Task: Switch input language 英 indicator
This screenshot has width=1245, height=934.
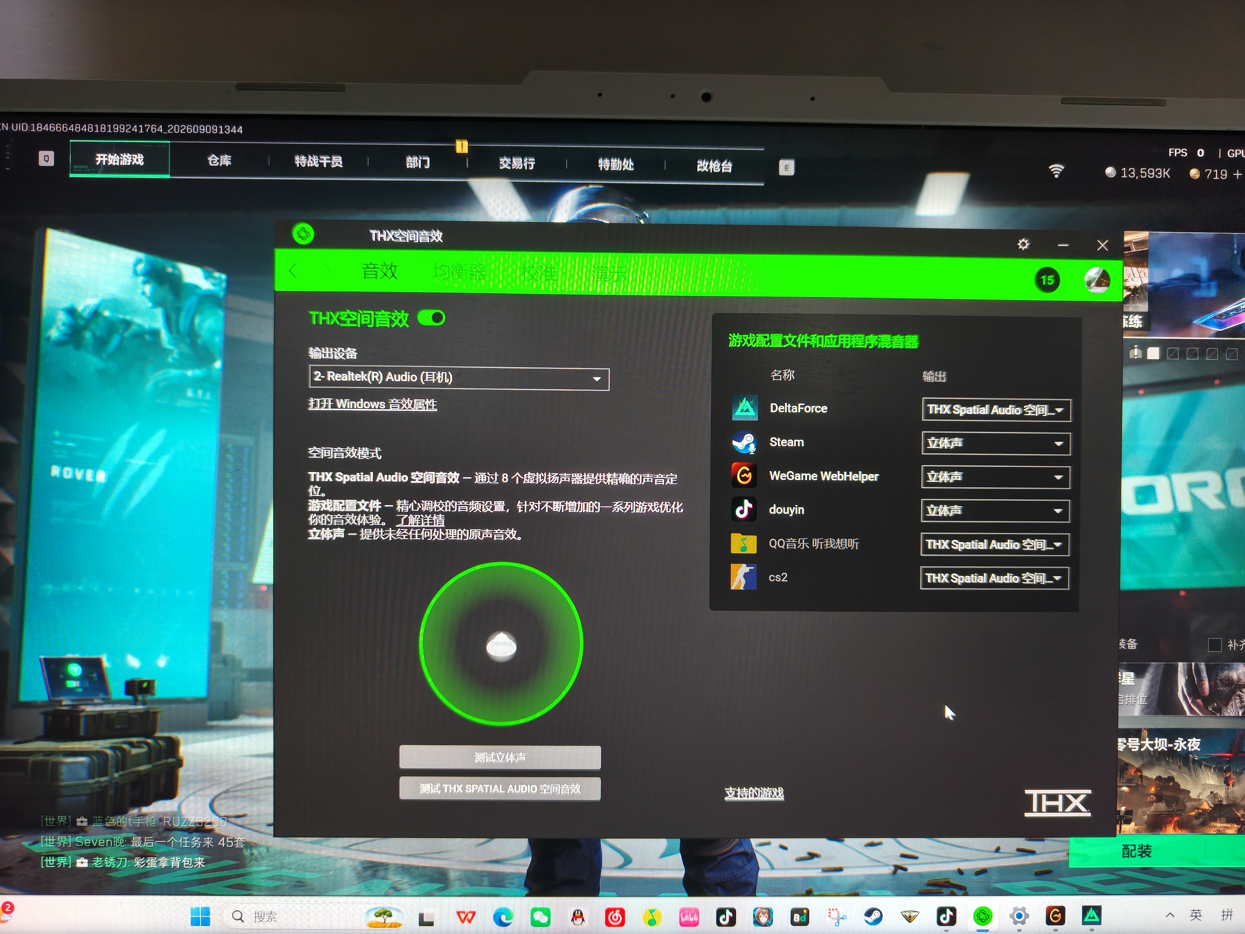Action: coord(1196,915)
